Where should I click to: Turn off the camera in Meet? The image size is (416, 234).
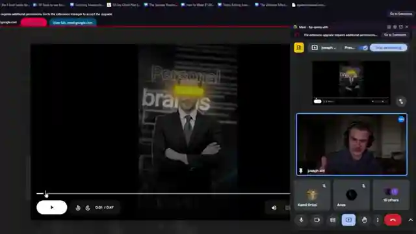pos(317,220)
